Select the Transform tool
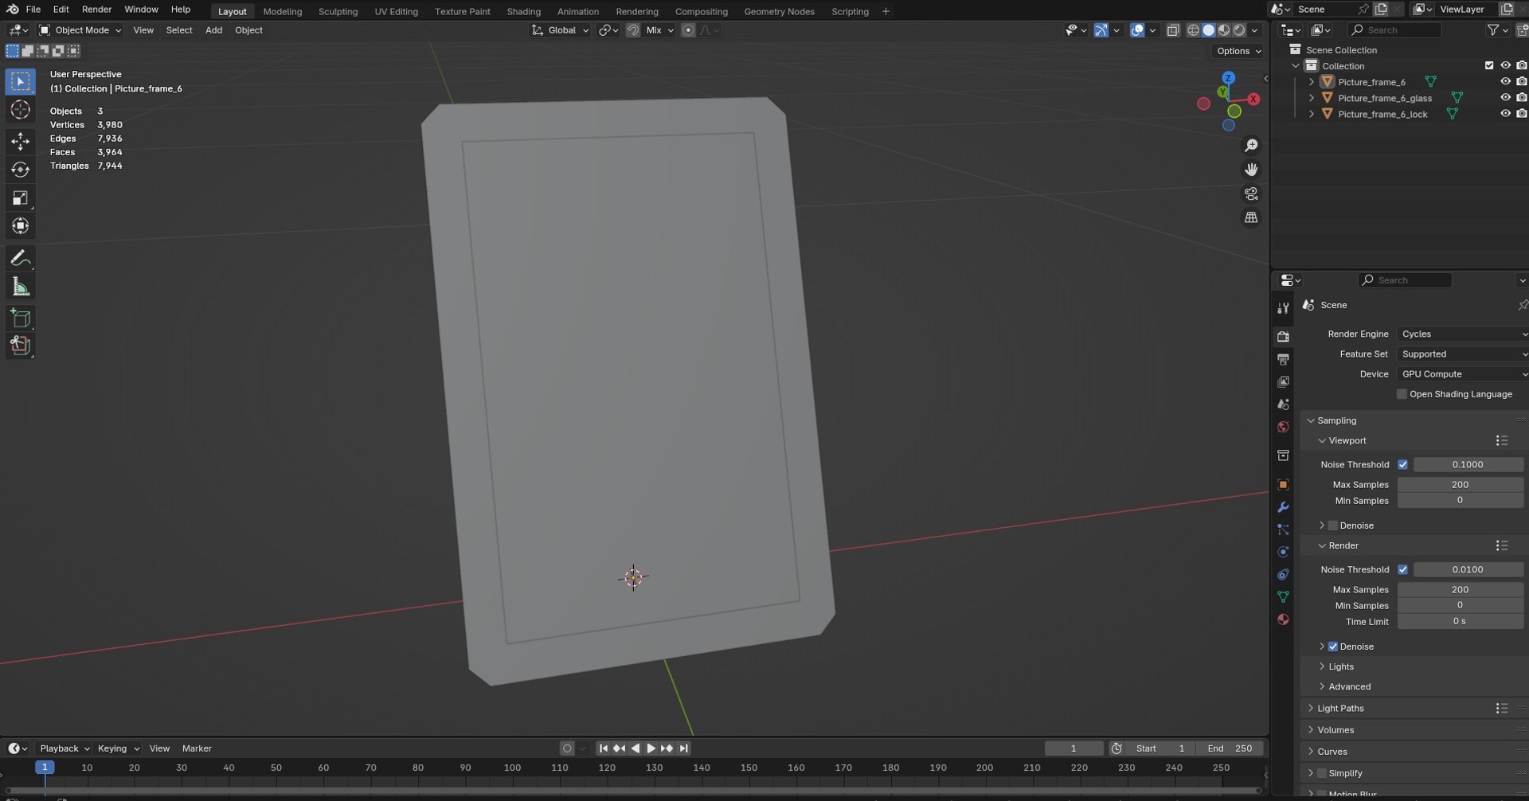Viewport: 1529px width, 801px height. point(21,226)
